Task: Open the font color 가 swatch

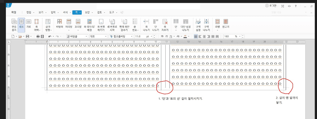Action: point(185,36)
